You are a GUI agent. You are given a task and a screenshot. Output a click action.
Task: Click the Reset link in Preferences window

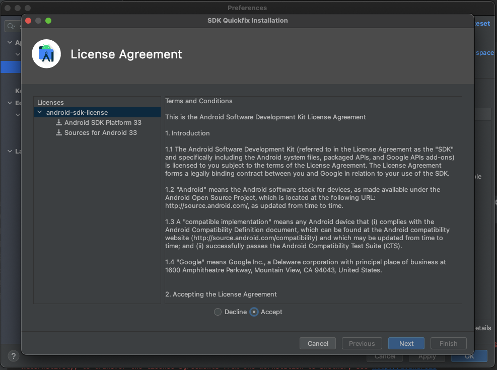(x=482, y=24)
